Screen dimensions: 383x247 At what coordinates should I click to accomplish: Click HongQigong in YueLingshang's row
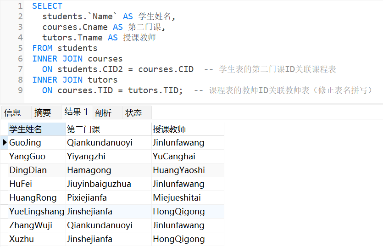tap(188, 212)
